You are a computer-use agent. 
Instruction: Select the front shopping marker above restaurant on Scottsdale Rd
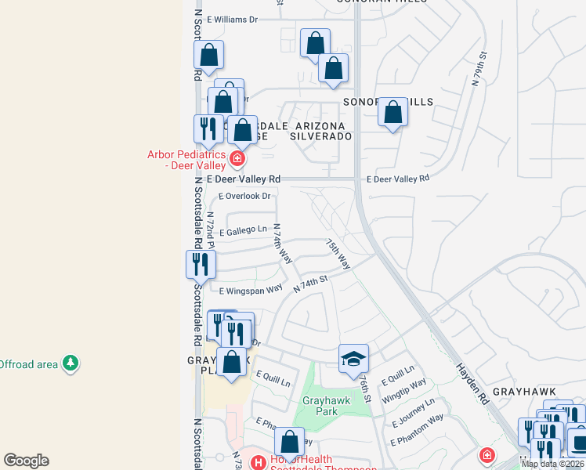click(222, 100)
